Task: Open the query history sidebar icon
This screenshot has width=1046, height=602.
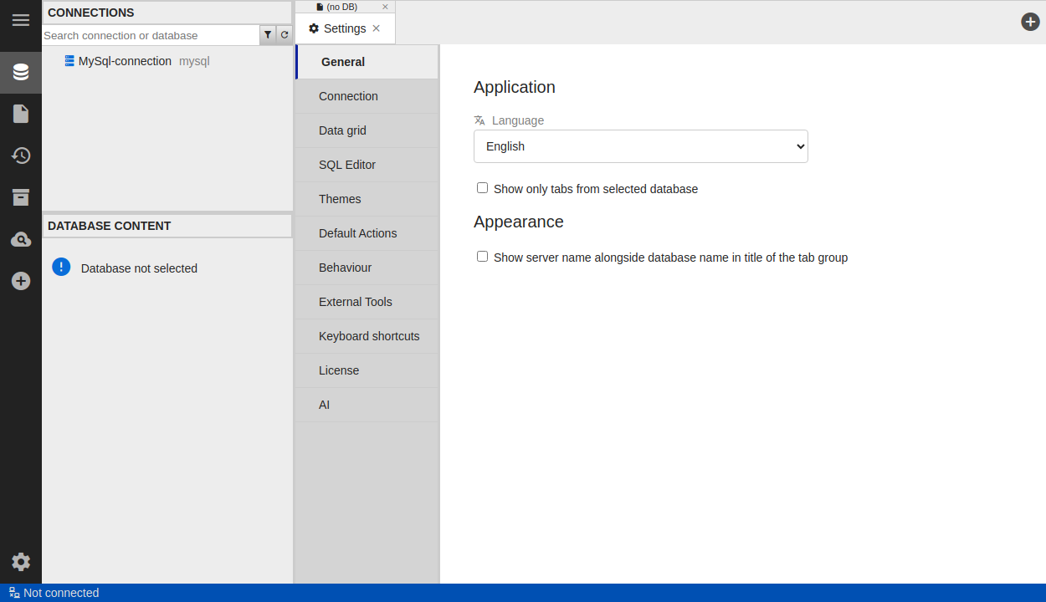Action: pos(21,156)
